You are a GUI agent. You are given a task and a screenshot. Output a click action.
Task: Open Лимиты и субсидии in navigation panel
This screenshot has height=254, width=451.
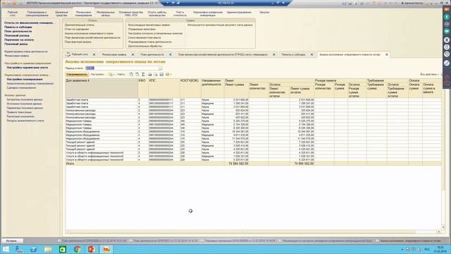[x=18, y=27]
